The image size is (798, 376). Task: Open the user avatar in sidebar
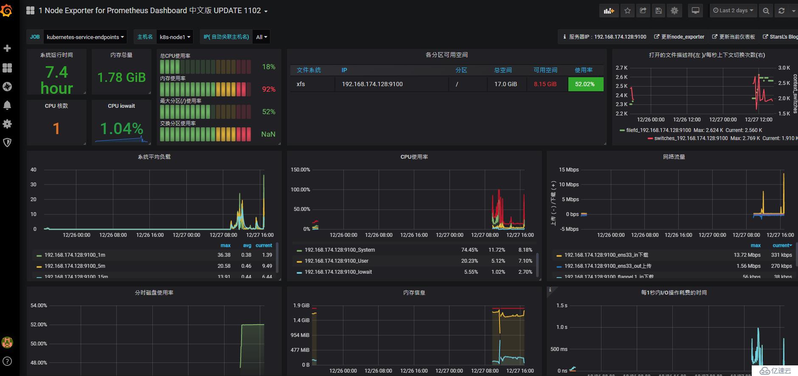(x=7, y=342)
